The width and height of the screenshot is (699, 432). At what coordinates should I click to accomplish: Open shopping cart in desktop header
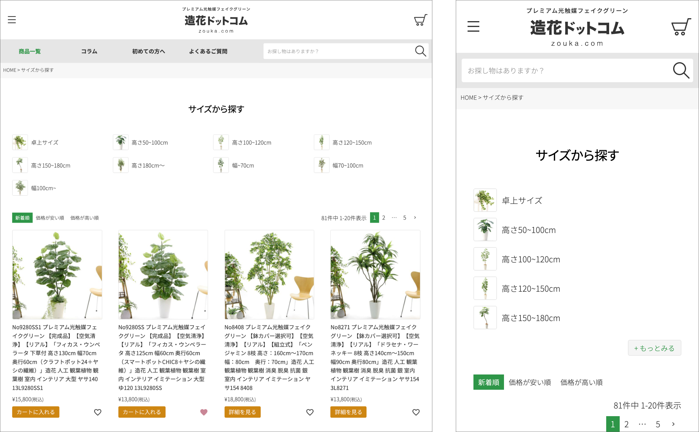coord(420,20)
